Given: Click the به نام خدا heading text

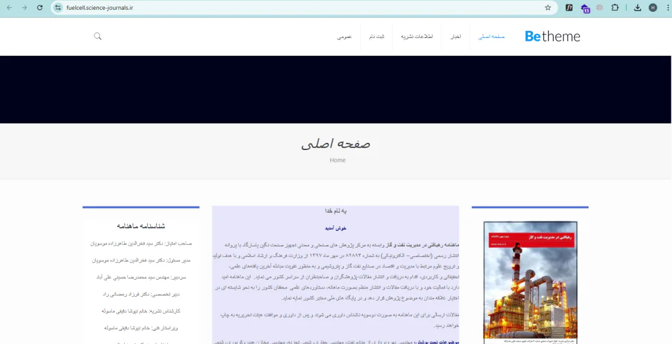Looking at the screenshot, I should point(335,211).
